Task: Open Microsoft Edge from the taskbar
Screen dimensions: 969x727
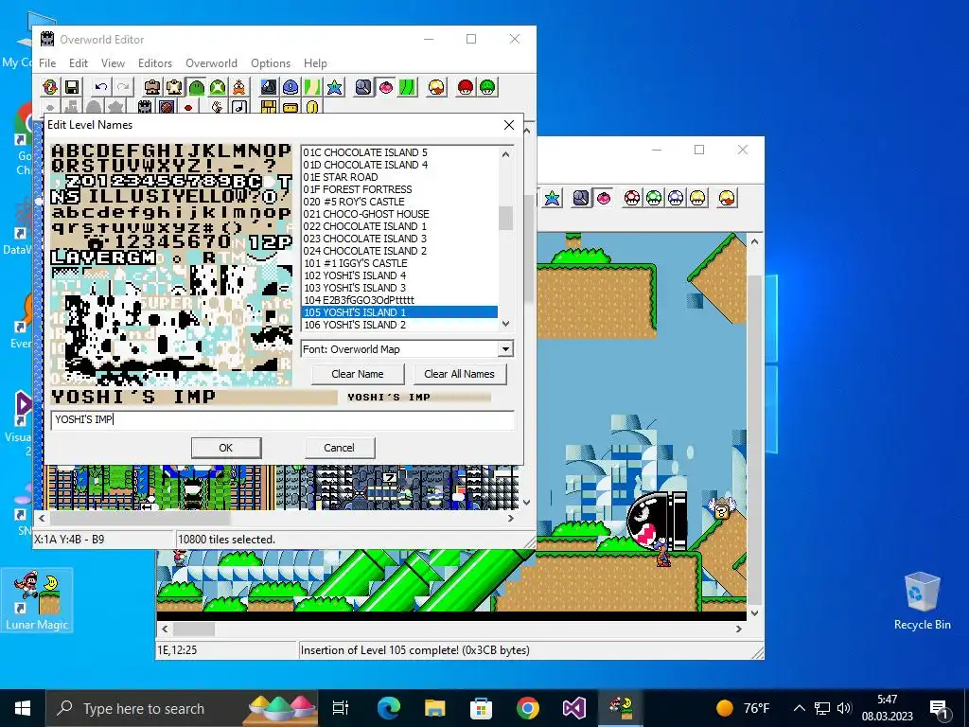Action: click(389, 708)
